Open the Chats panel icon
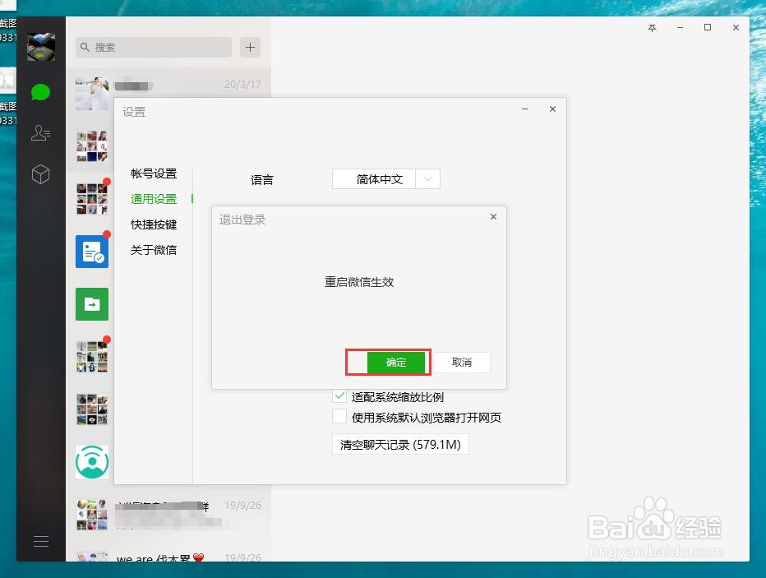Screen dimensions: 766x578 click(40, 92)
